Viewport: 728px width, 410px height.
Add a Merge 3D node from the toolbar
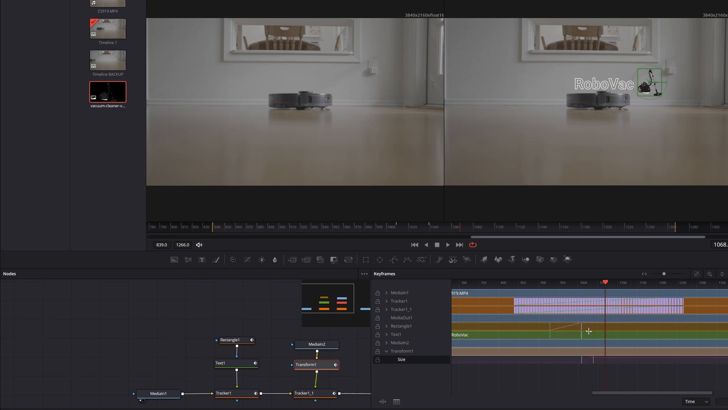coord(526,260)
